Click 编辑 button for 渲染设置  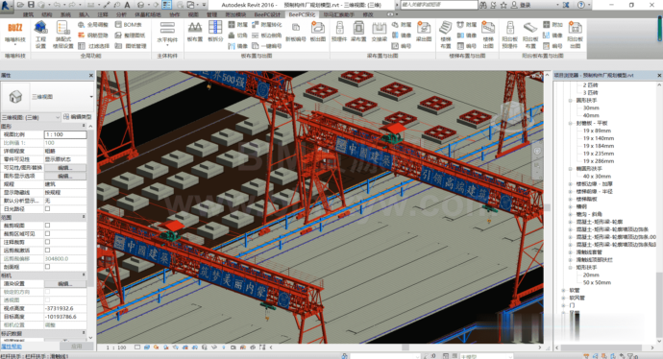(65, 283)
